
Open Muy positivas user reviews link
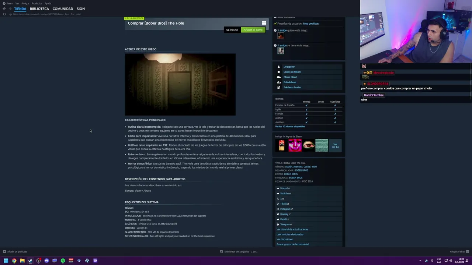pyautogui.click(x=311, y=24)
